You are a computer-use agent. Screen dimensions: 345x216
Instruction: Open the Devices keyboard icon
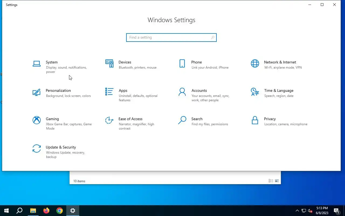[x=109, y=63]
